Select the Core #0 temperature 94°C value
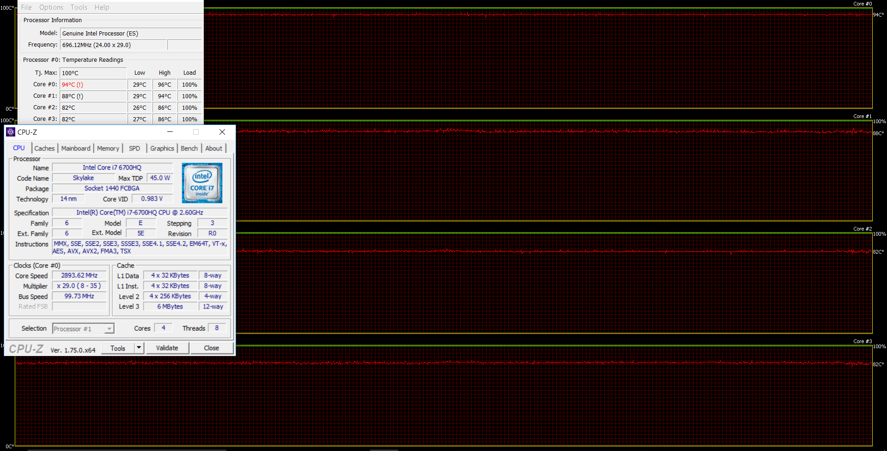Screen dimensions: 887x451 coord(93,84)
